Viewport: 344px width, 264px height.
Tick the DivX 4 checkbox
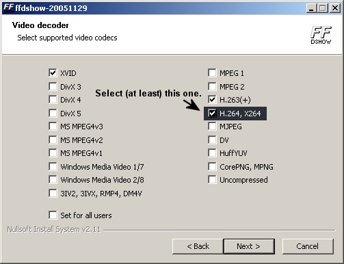[53, 100]
